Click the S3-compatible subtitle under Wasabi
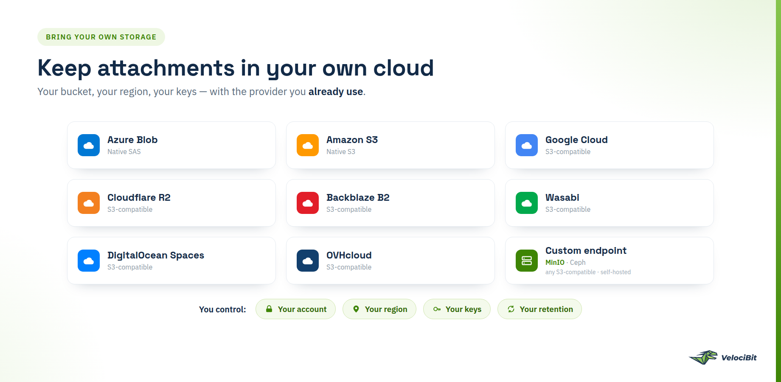The height and width of the screenshot is (382, 781). [568, 209]
